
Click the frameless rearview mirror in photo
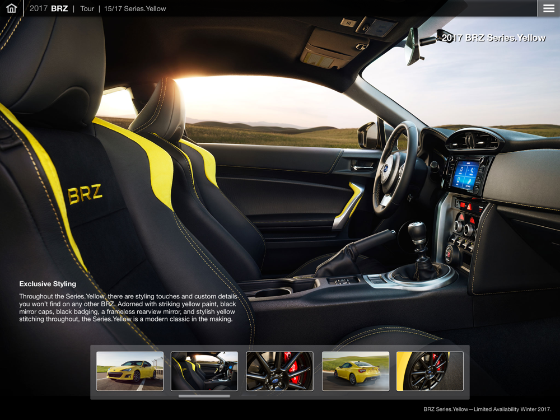tap(412, 46)
